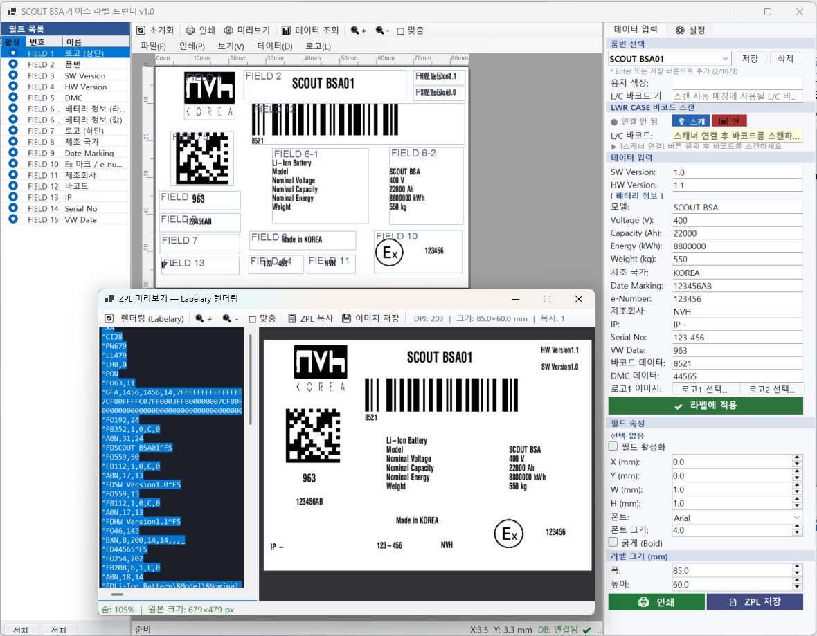Toggle active dot for FIELD 12 바코드
Image resolution: width=817 pixels, height=636 pixels.
click(13, 186)
